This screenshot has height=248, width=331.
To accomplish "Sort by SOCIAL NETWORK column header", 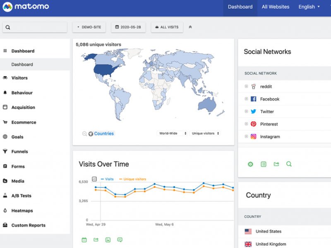I will click(x=261, y=74).
